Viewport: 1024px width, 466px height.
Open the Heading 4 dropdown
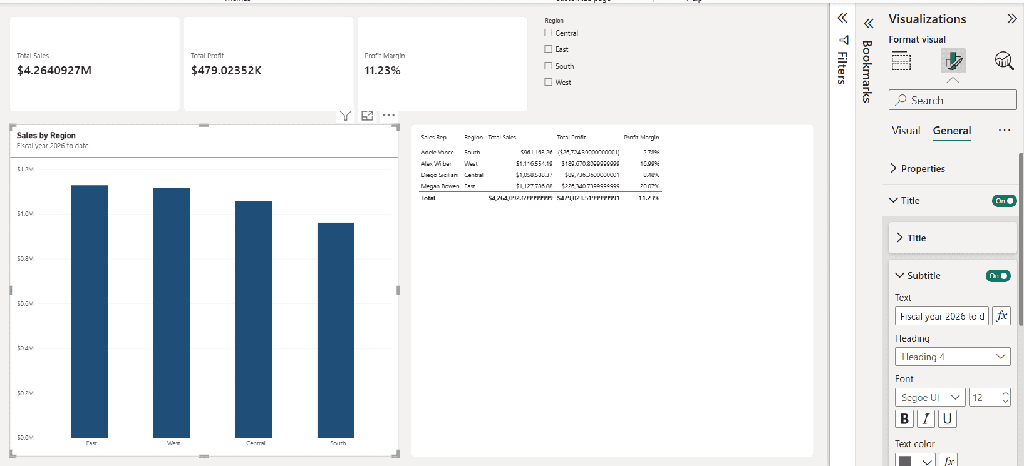pyautogui.click(x=953, y=357)
